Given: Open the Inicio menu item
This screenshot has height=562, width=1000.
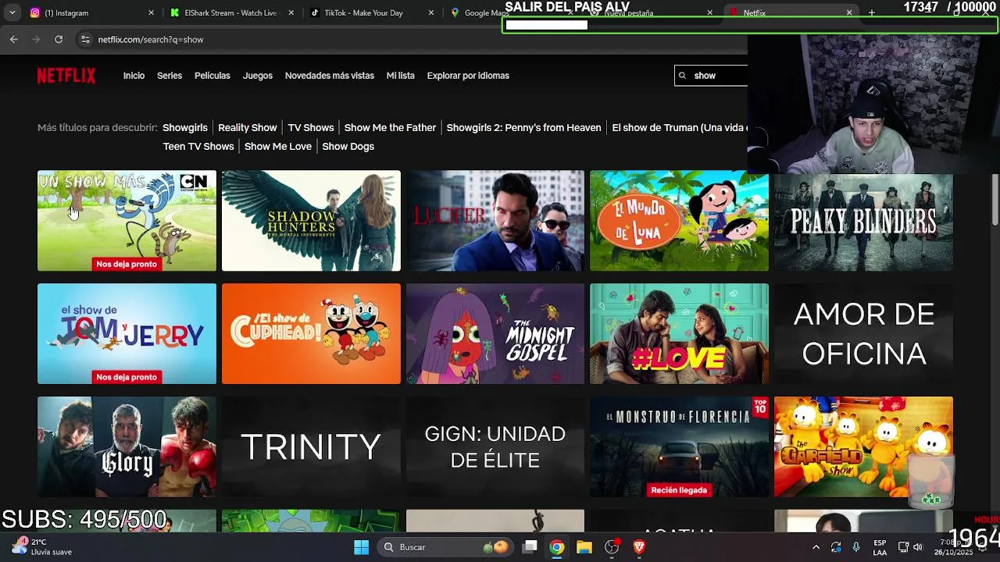Looking at the screenshot, I should coord(134,76).
